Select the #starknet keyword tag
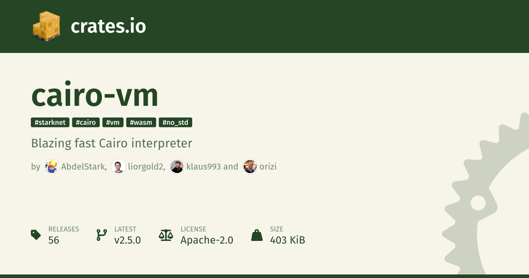Image resolution: width=529 pixels, height=278 pixels. pyautogui.click(x=50, y=122)
